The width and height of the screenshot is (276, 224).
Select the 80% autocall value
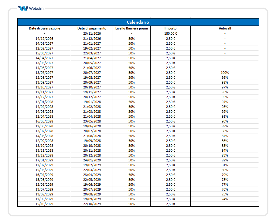[225, 170]
